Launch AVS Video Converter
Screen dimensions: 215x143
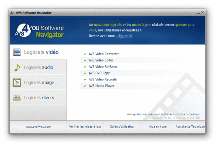(104, 54)
